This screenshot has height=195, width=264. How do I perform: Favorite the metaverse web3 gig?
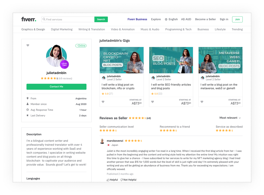point(202,102)
